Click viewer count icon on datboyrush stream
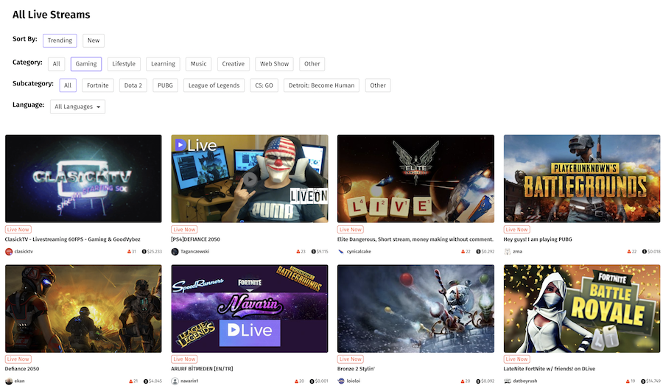 click(628, 381)
